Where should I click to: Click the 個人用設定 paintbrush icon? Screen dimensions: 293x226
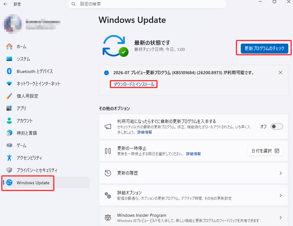(x=9, y=96)
